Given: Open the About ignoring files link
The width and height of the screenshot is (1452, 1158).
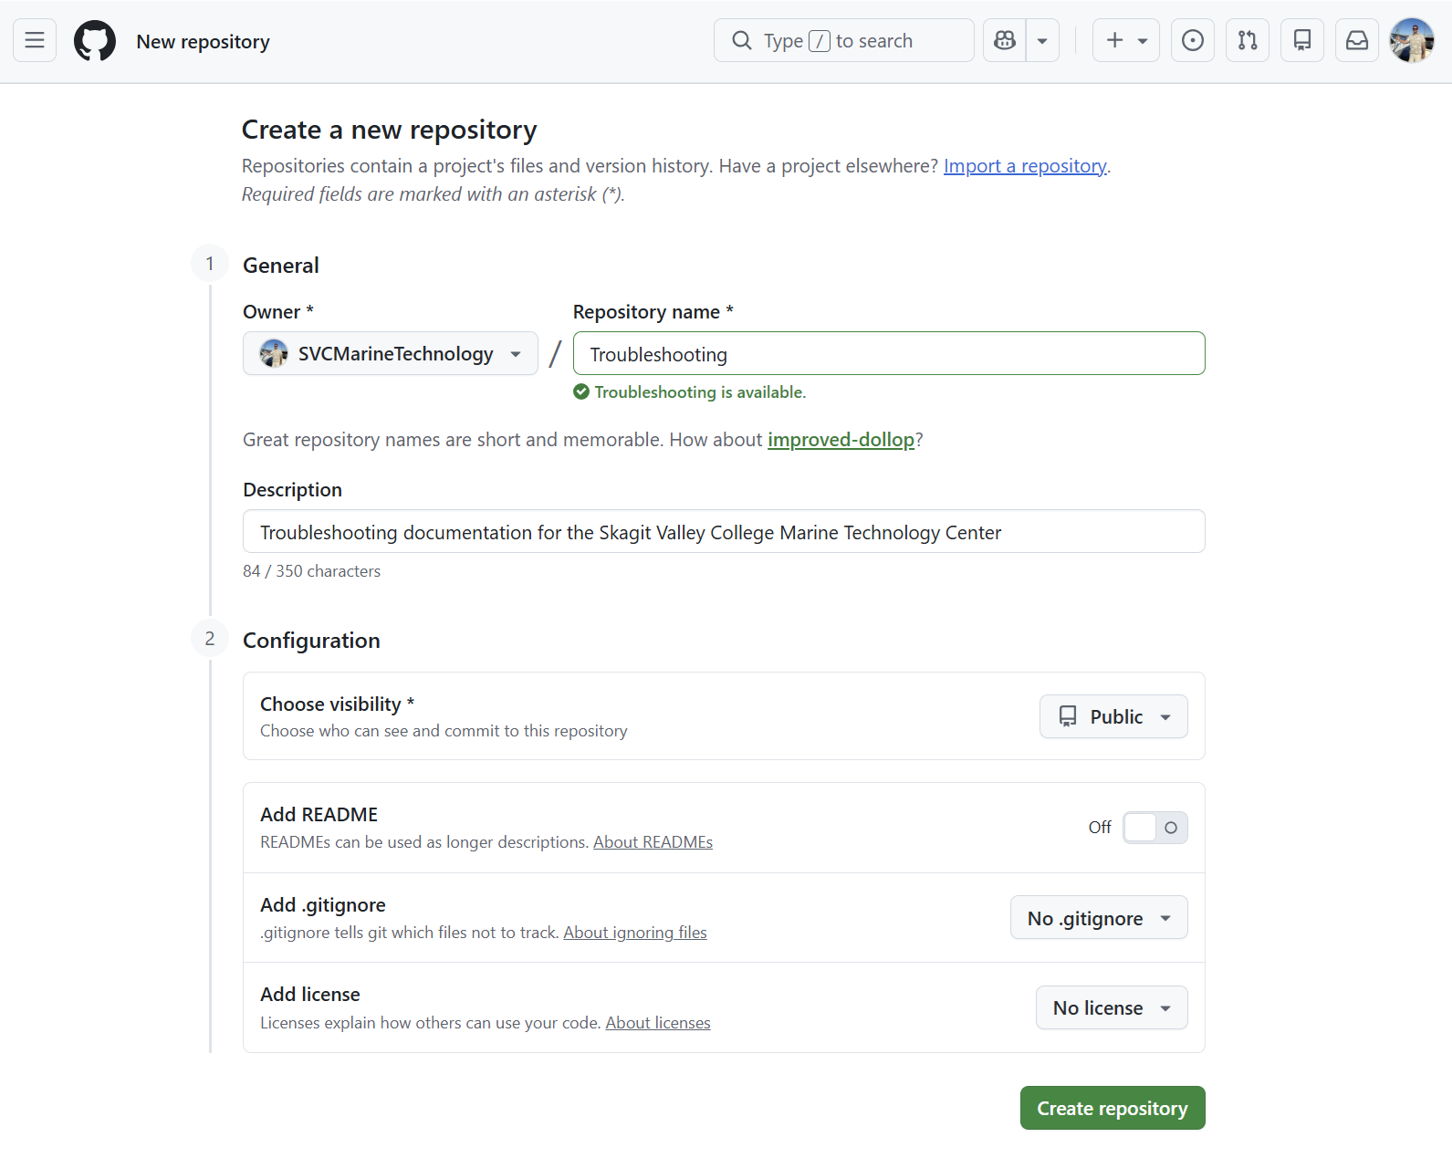Looking at the screenshot, I should click(635, 933).
